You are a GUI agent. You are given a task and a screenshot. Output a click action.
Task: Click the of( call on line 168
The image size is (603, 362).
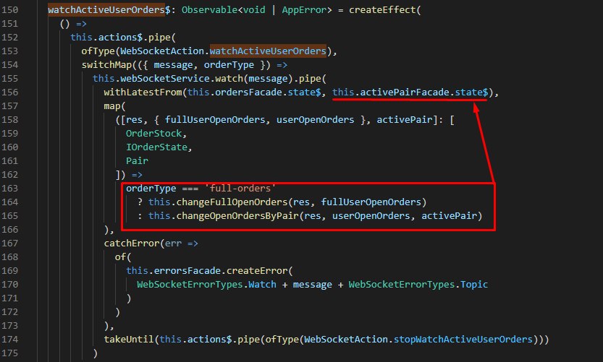tap(123, 257)
